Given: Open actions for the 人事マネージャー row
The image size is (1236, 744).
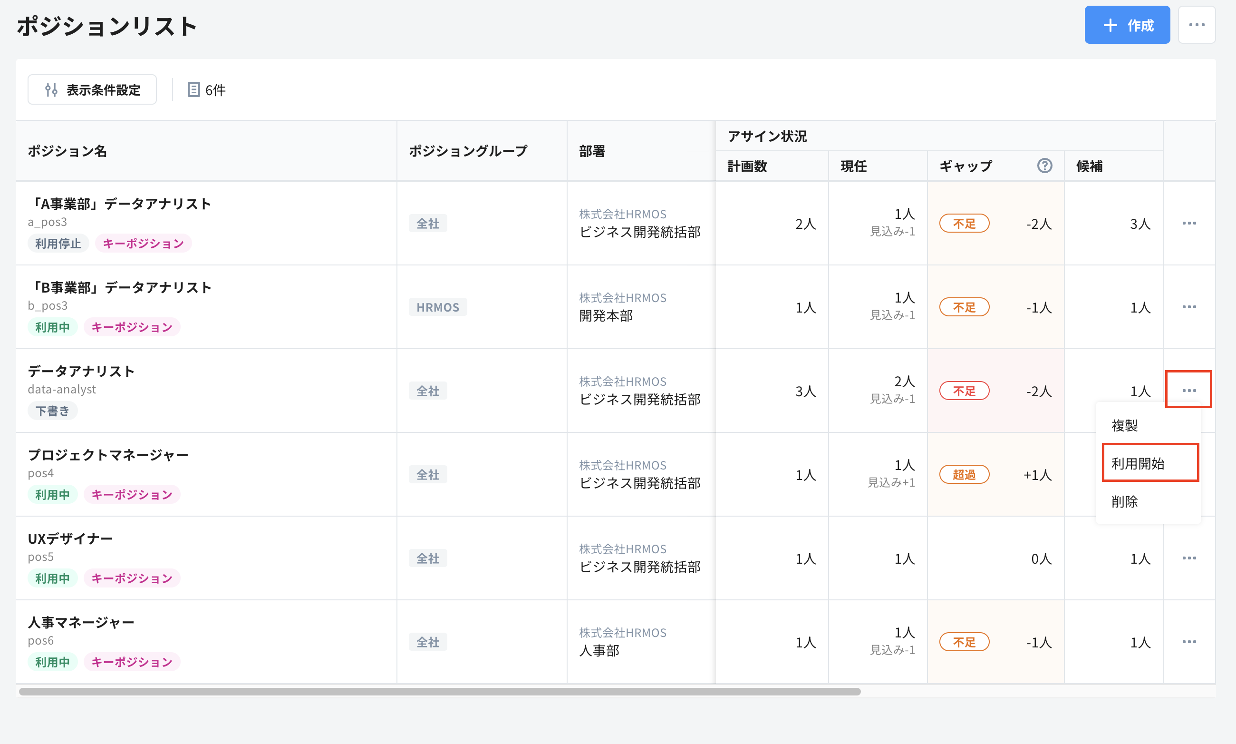Looking at the screenshot, I should pyautogui.click(x=1189, y=641).
